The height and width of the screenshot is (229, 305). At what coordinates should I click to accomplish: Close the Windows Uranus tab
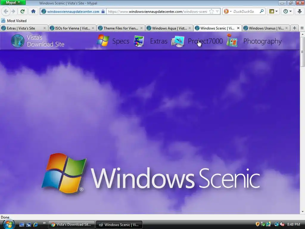(x=287, y=28)
